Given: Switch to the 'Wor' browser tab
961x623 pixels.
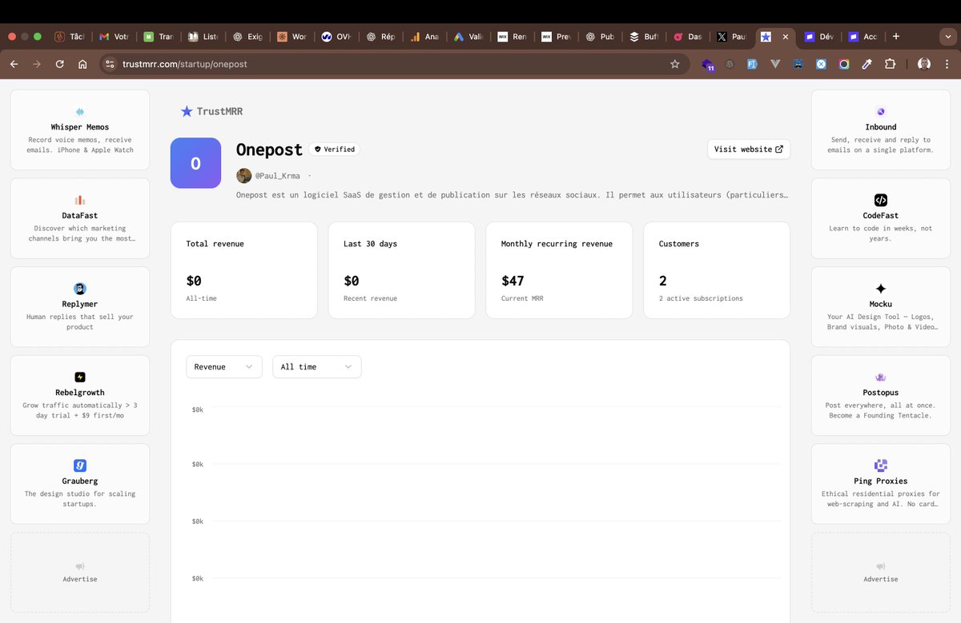Looking at the screenshot, I should pos(292,37).
